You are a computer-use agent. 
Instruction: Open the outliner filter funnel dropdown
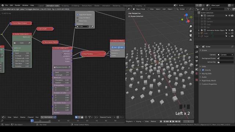pos(229,9)
